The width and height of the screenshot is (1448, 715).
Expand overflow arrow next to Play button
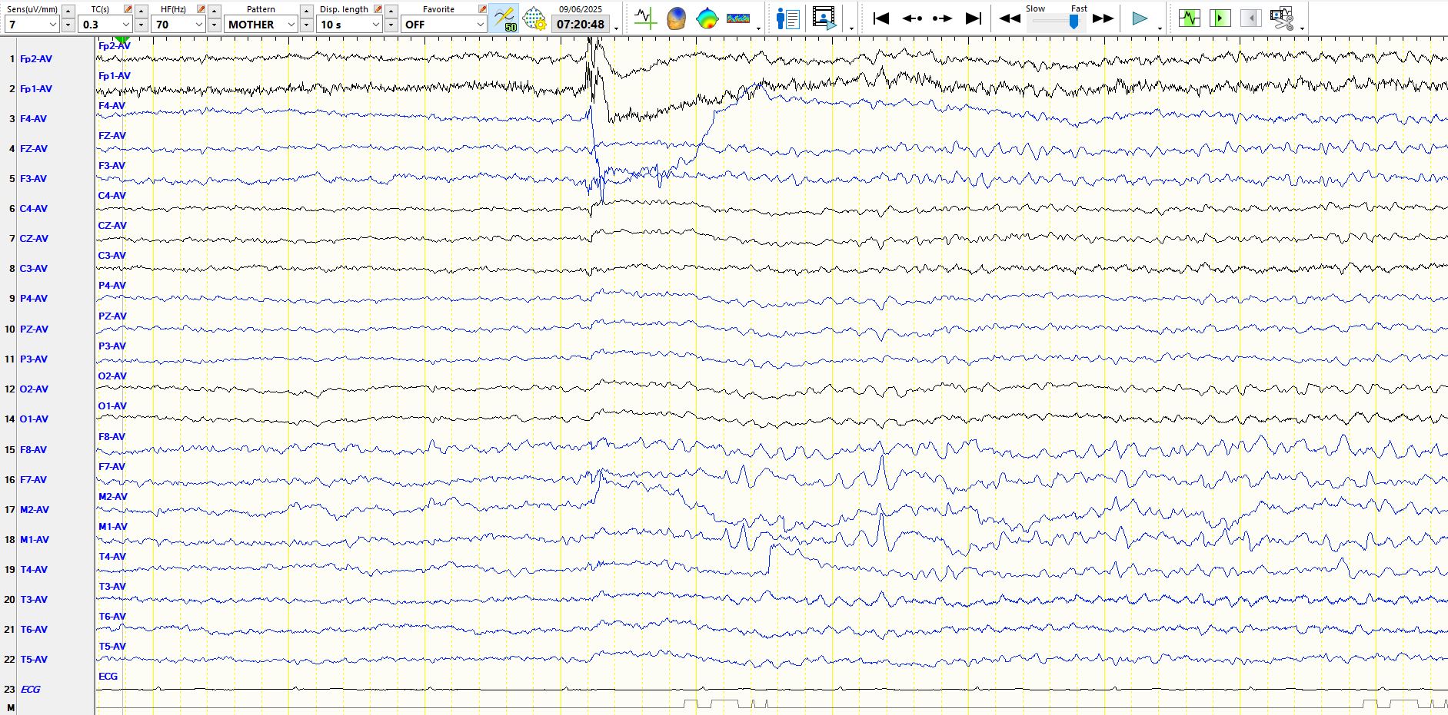coord(1160,28)
